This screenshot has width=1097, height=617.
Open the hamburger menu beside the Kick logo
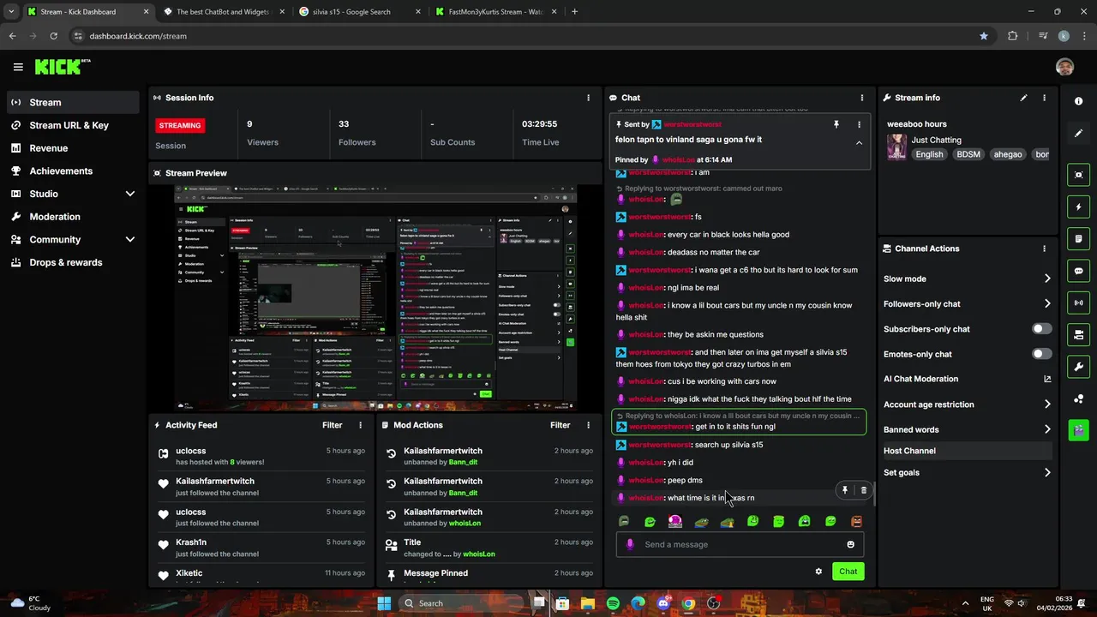pos(18,67)
